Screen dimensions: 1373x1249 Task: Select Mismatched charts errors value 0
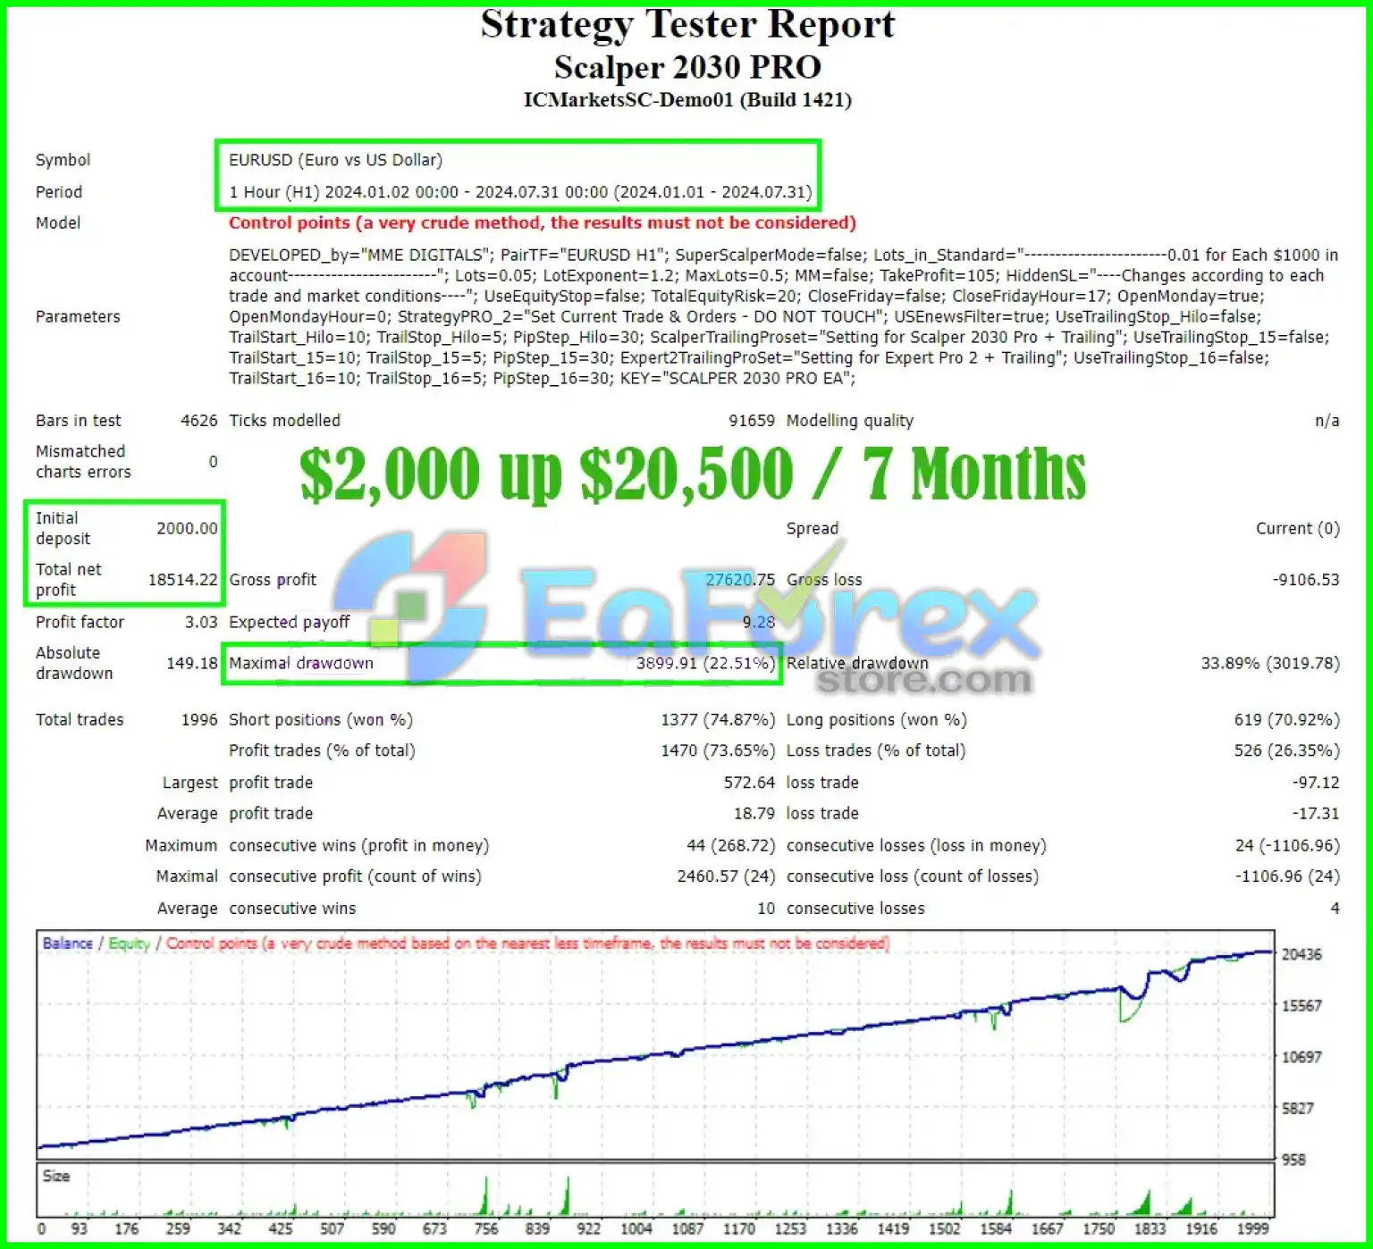click(x=213, y=462)
